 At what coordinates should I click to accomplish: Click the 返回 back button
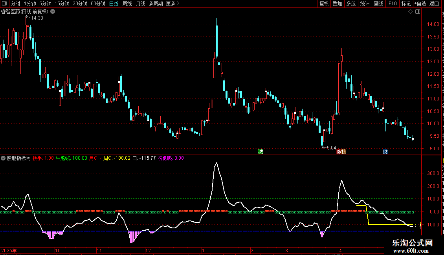pyautogui.click(x=434, y=4)
